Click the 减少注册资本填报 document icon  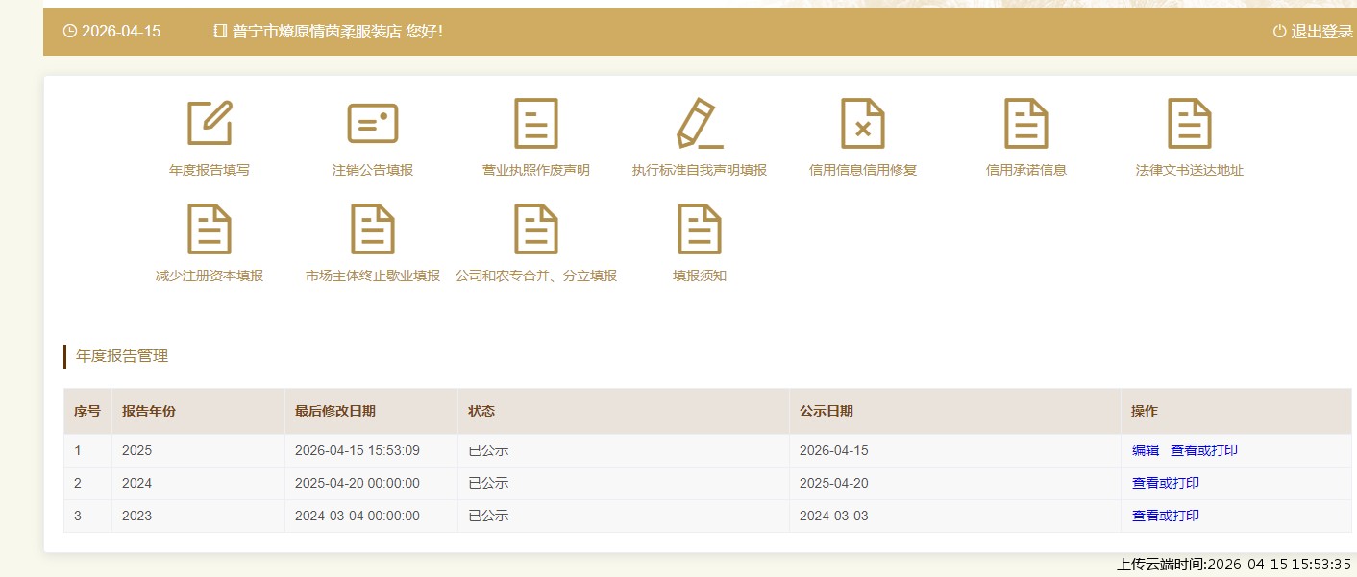pos(210,229)
